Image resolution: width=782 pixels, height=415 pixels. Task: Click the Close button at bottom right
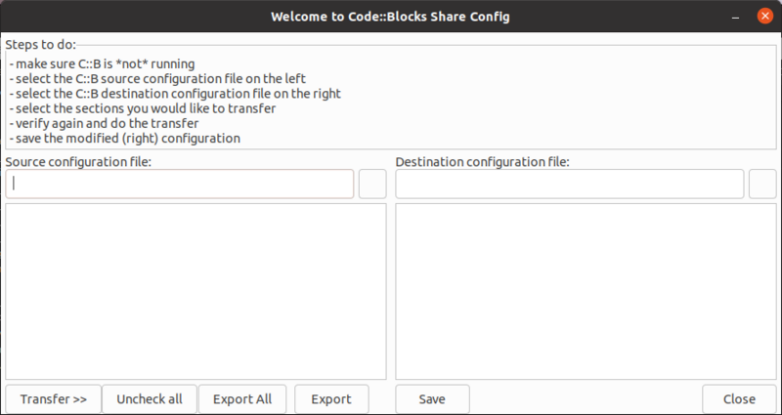click(739, 399)
